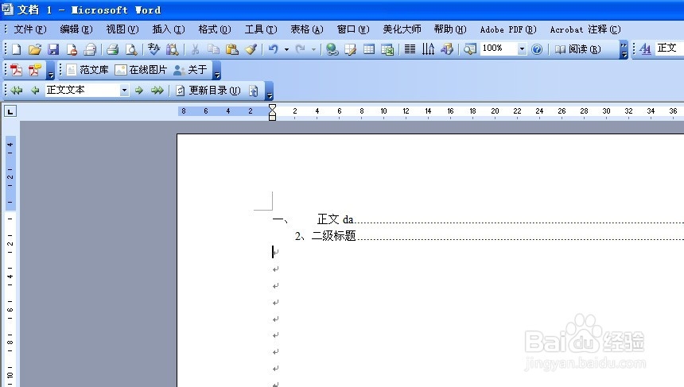The width and height of the screenshot is (684, 387).
Task: Demote outline level right arrow
Action: pyautogui.click(x=138, y=91)
